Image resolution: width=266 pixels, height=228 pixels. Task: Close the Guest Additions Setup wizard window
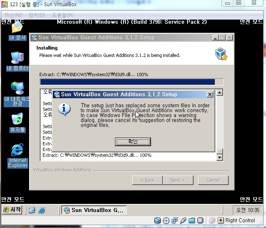click(230, 38)
